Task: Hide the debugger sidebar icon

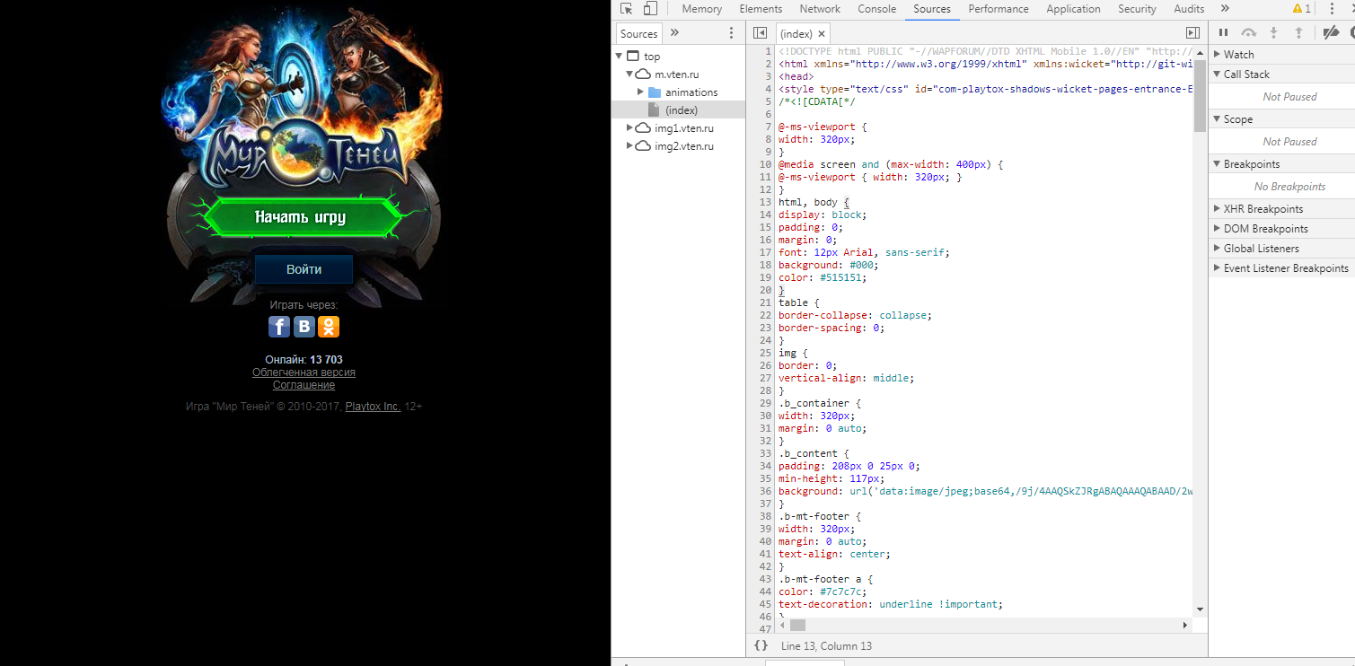Action: point(1192,33)
